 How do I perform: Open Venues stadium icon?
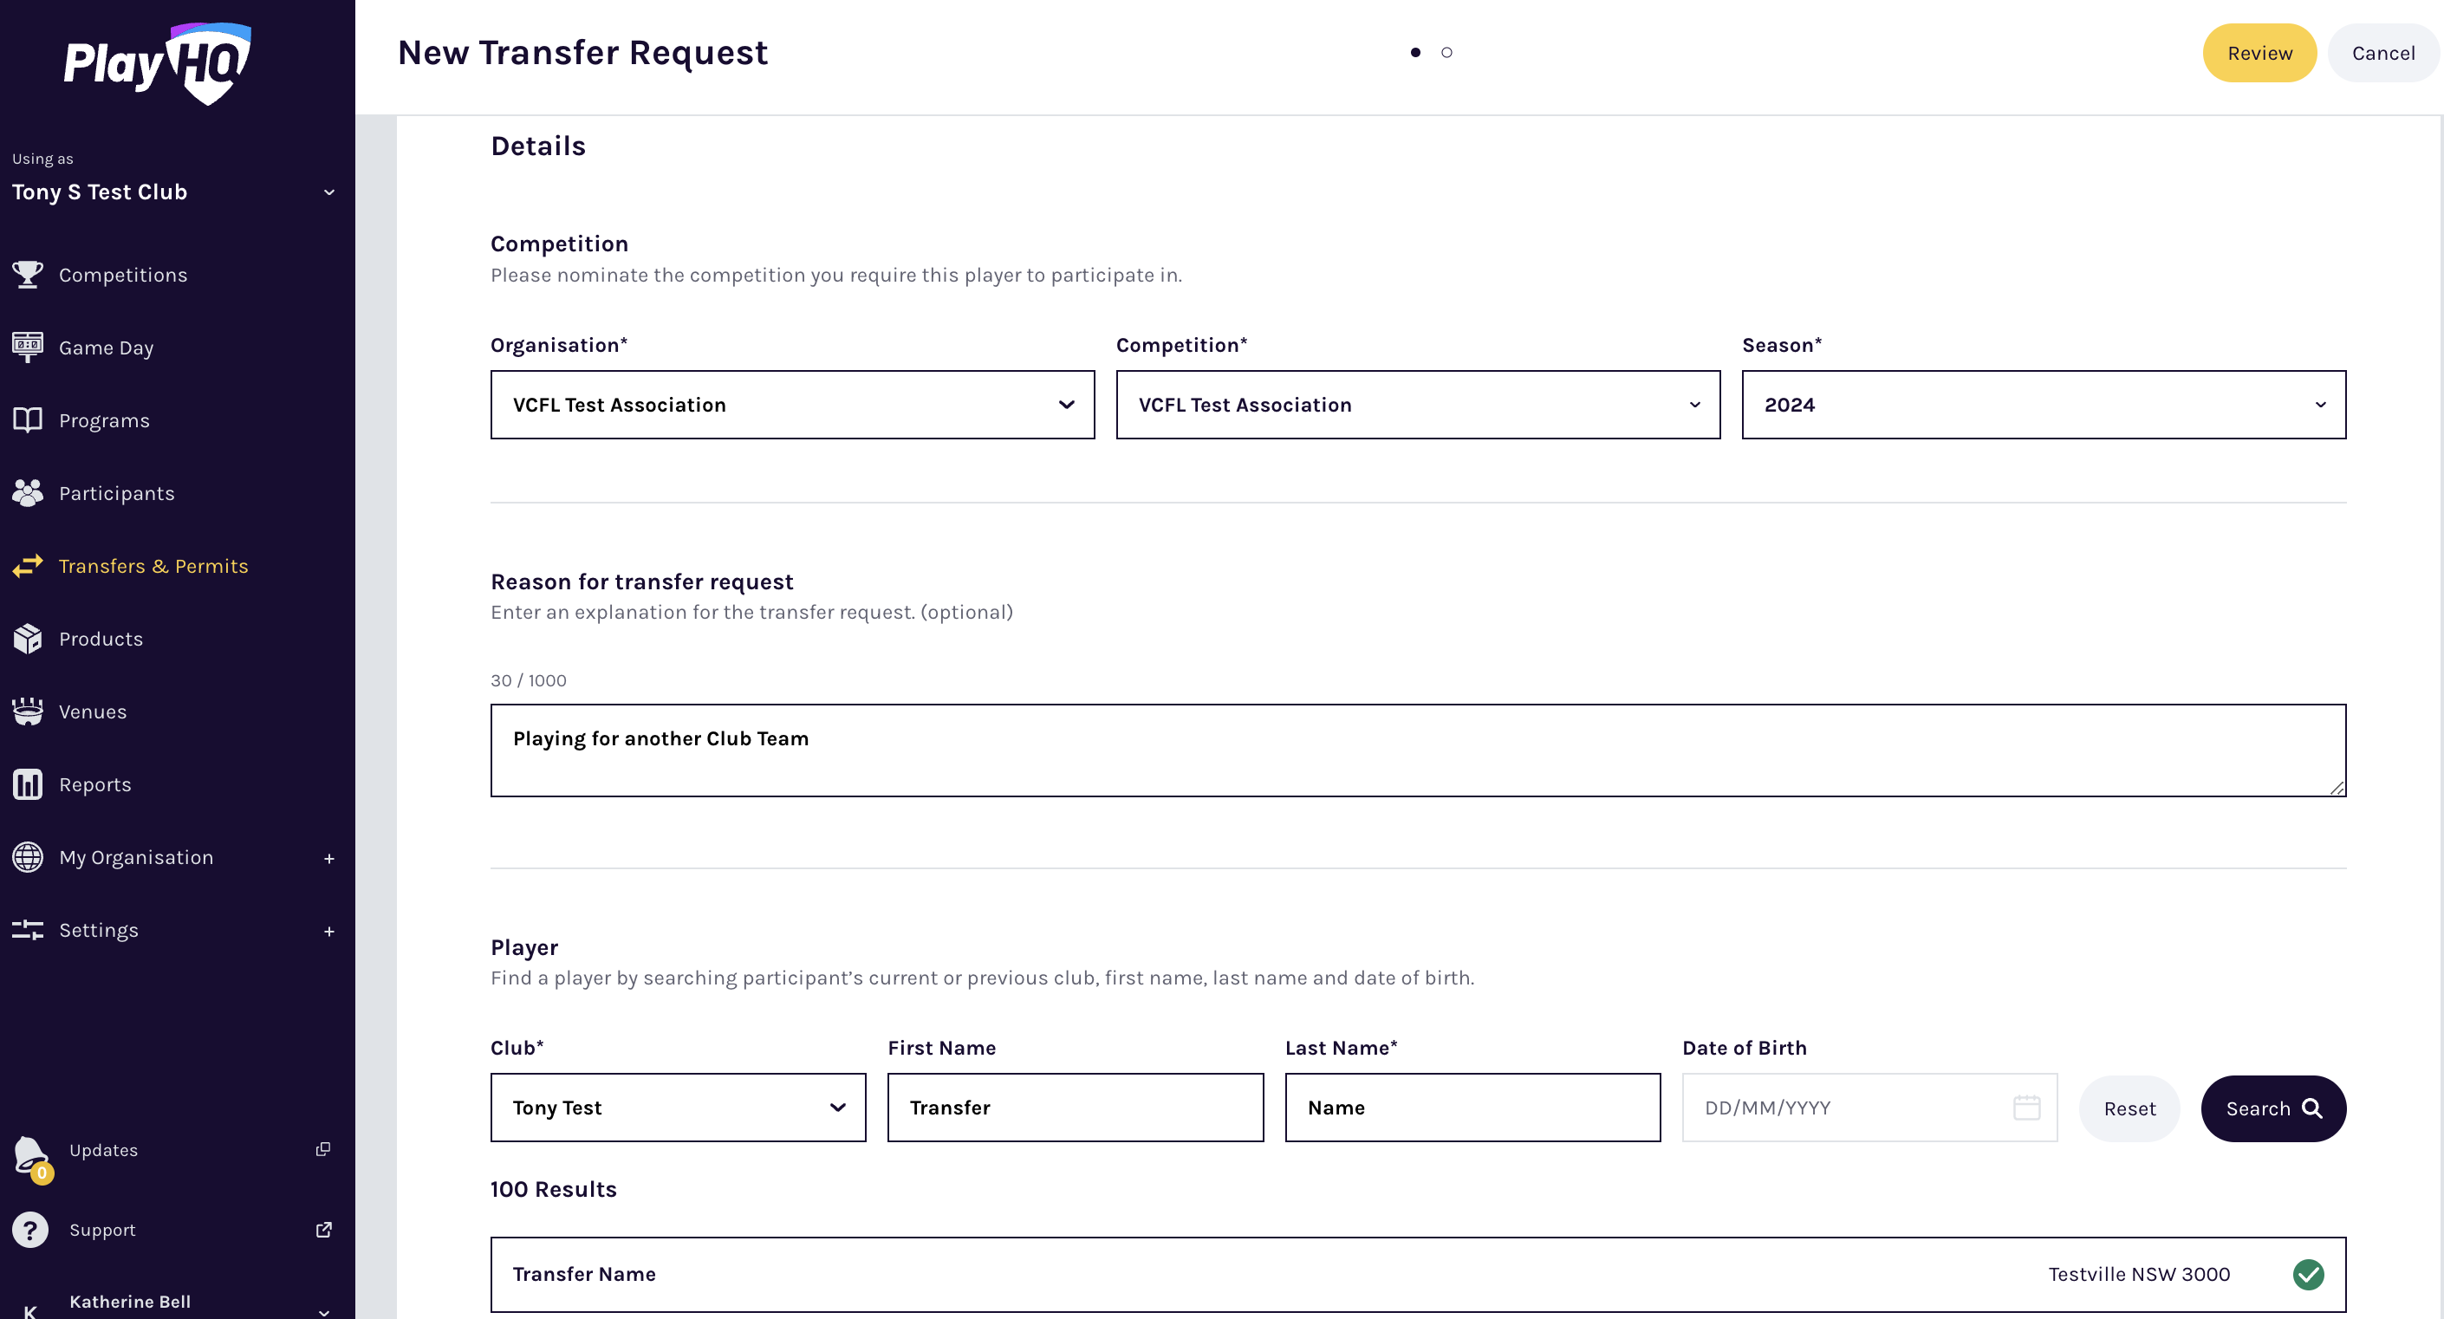point(28,711)
